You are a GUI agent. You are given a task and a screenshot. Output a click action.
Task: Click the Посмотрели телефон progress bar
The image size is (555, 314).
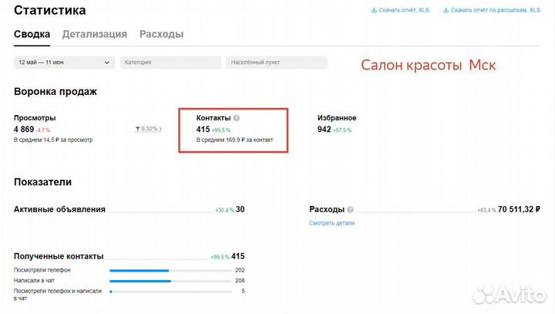[x=170, y=270]
